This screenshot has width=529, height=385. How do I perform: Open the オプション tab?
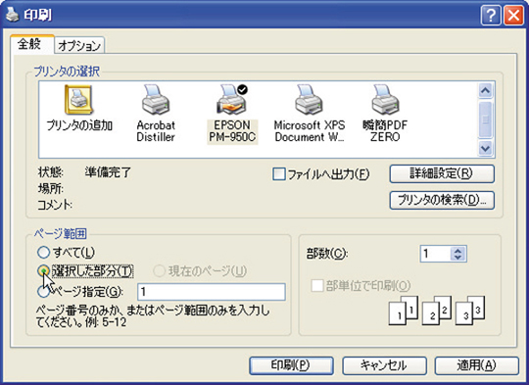(x=79, y=45)
